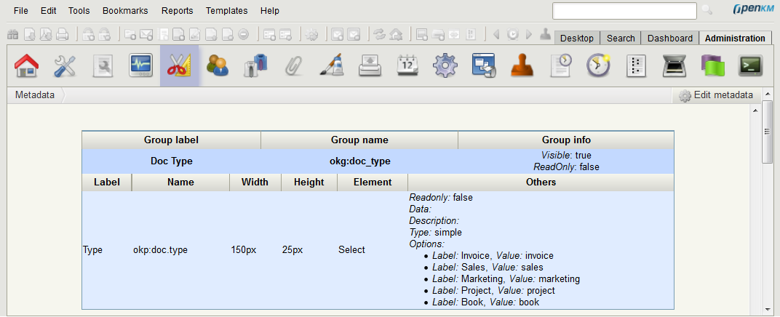Switch to the Desktop tab

pos(577,39)
